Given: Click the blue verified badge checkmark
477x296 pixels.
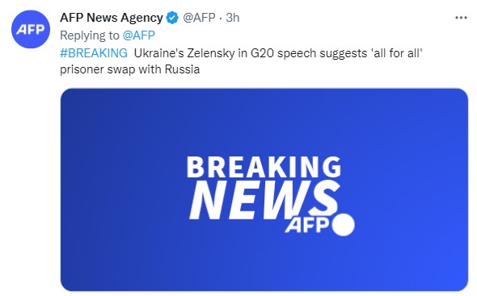Looking at the screenshot, I should (x=172, y=18).
